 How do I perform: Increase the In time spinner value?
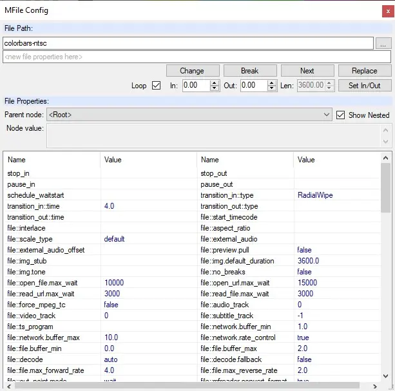point(215,82)
